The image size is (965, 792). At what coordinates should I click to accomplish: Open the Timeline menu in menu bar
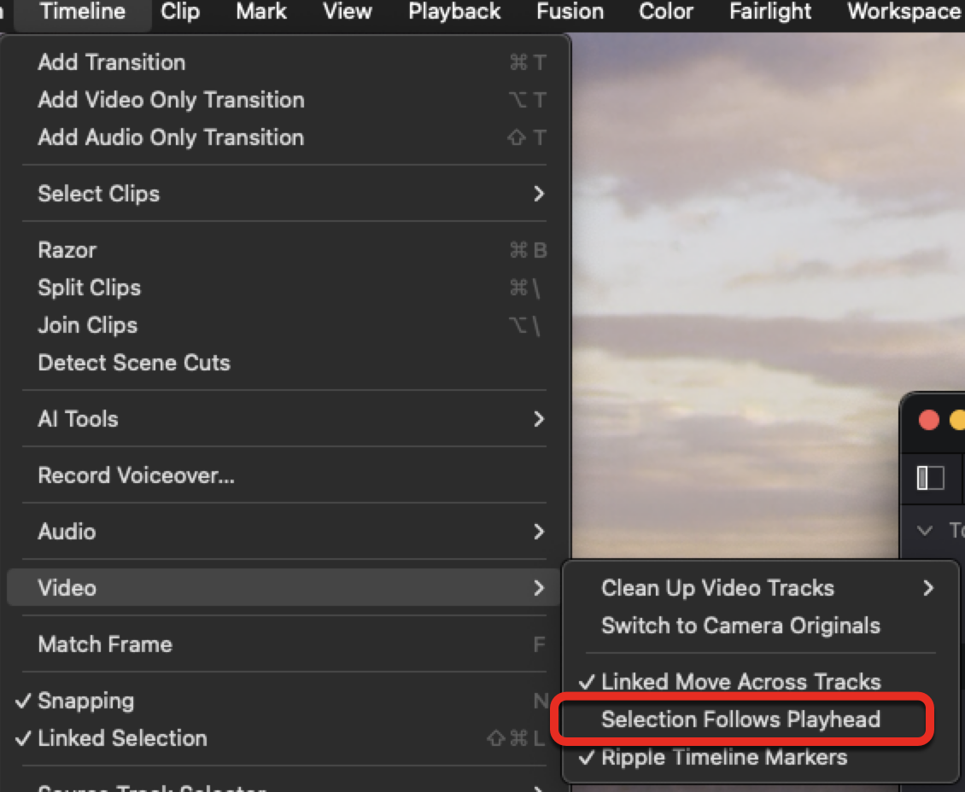83,12
